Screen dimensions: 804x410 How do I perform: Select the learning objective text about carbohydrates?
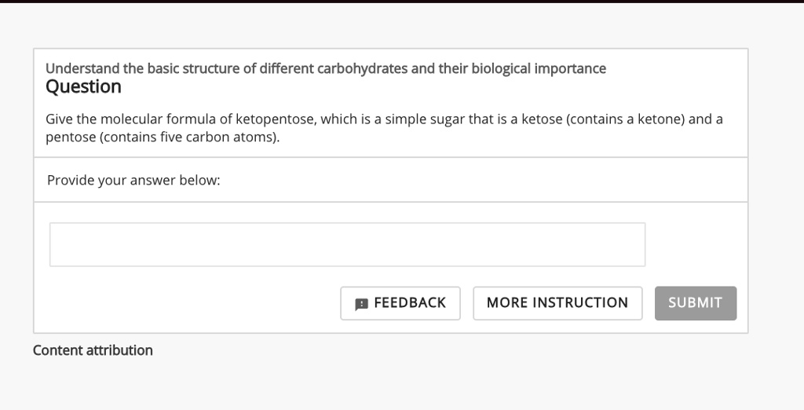point(326,68)
